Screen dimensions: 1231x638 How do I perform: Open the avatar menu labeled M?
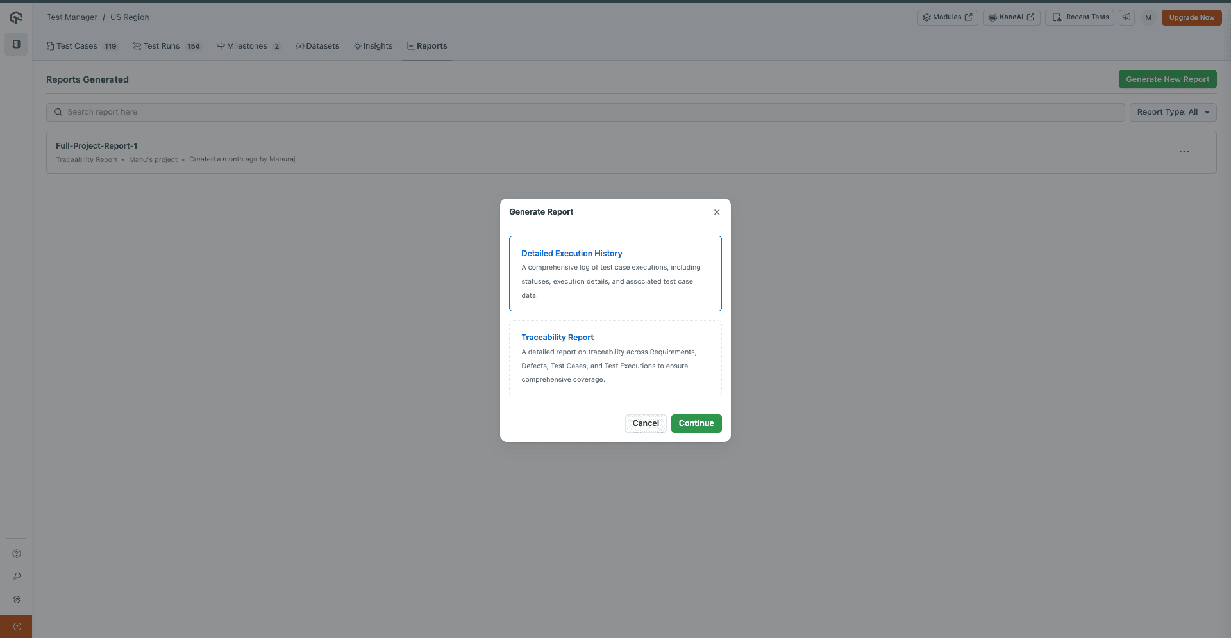1148,17
